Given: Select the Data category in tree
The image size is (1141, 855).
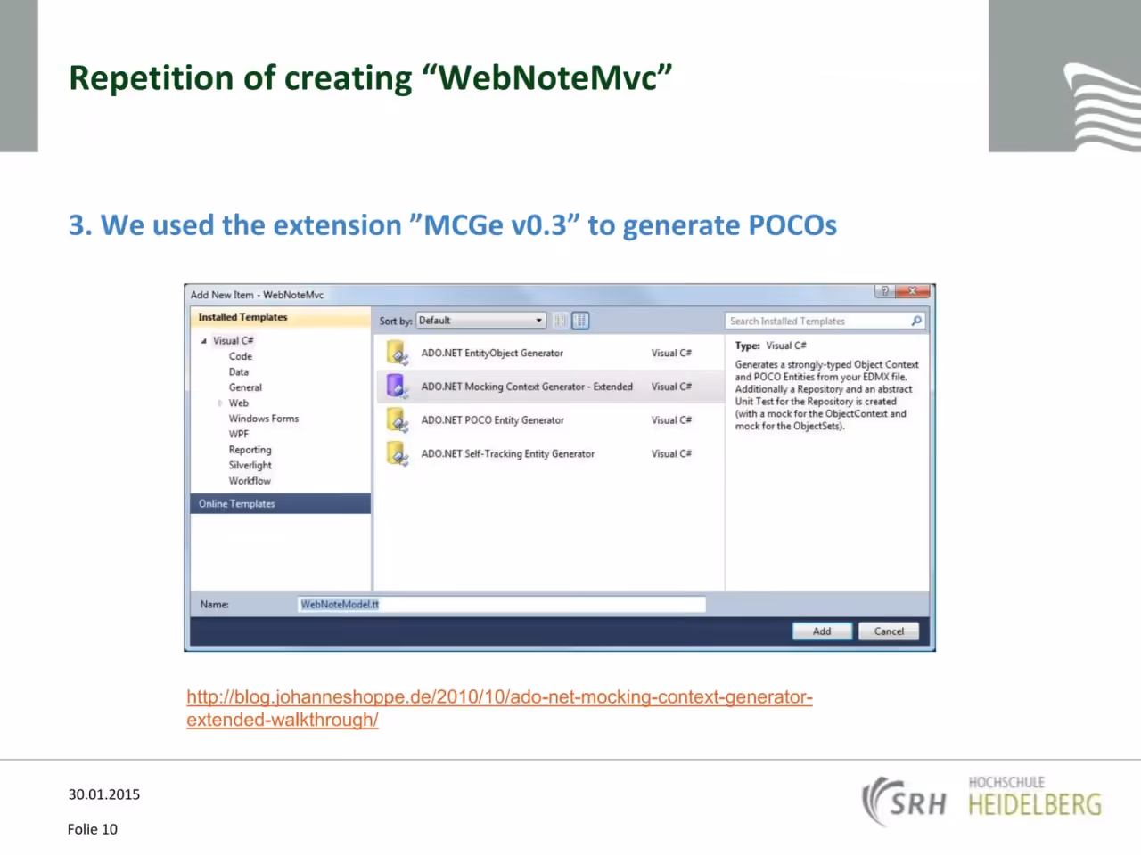Looking at the screenshot, I should pyautogui.click(x=239, y=372).
